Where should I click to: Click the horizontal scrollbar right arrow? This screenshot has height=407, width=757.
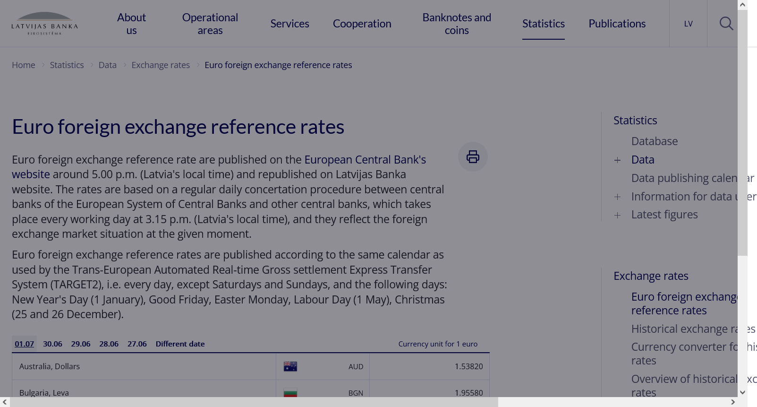pos(732,402)
